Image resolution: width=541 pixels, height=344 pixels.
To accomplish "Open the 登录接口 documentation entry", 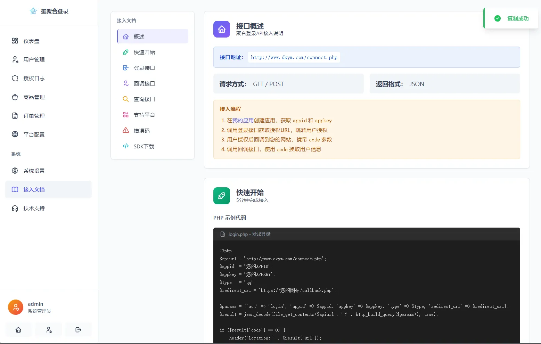I will click(x=143, y=68).
